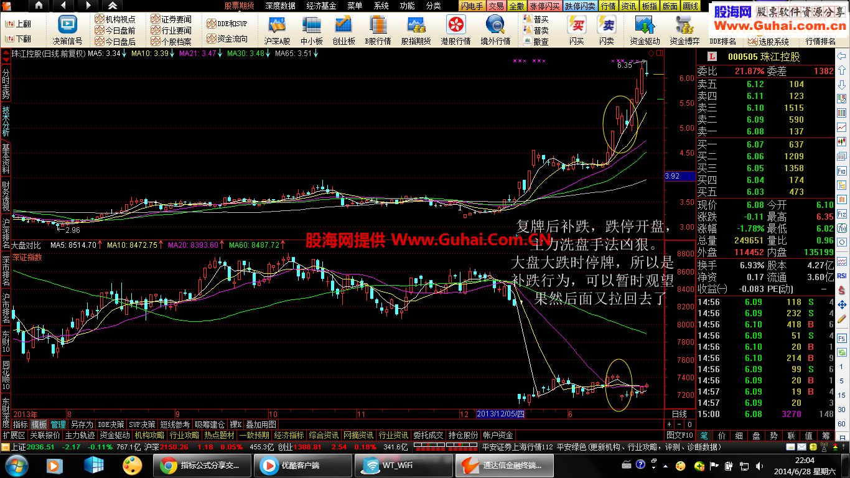Click the 画线 draw line button
Screen dimensions: 850x478
690,6
